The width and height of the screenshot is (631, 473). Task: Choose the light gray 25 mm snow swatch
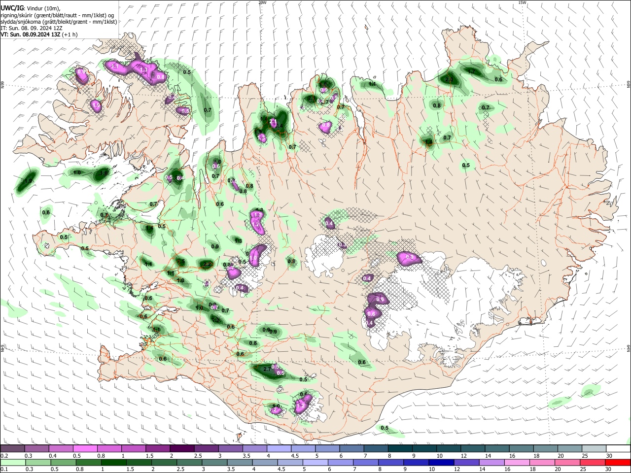[x=594, y=449]
